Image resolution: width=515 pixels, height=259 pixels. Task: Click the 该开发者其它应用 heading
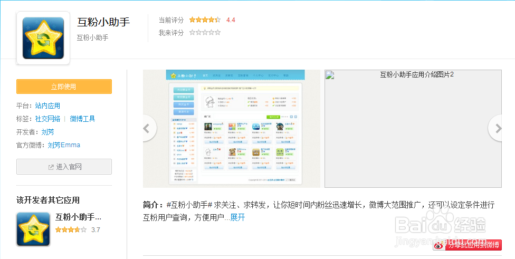pos(48,200)
